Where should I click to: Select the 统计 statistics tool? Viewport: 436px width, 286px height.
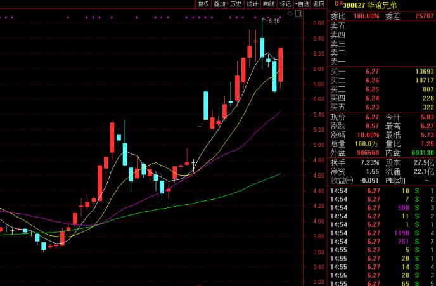click(x=252, y=4)
